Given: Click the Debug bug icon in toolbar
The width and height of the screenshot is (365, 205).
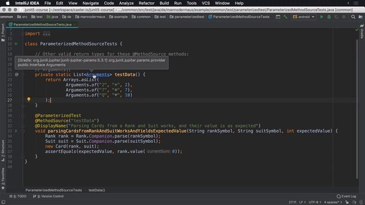Looking at the screenshot, I should click(x=329, y=17).
